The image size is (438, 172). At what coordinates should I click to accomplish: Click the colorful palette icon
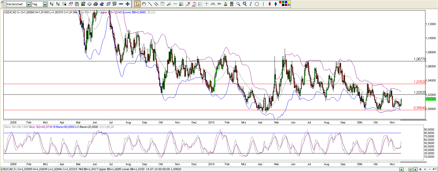click(x=102, y=4)
